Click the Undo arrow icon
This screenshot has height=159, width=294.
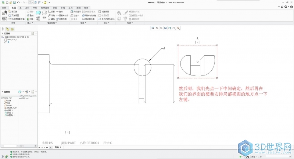tap(18, 3)
